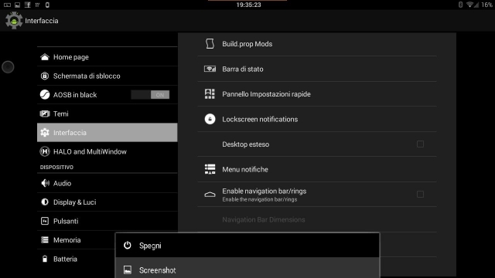Tap the Barra di stato signal icon
Screen dimensions: 495x278
pos(210,69)
